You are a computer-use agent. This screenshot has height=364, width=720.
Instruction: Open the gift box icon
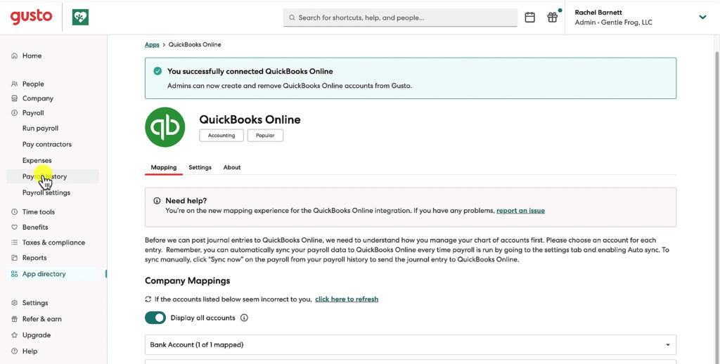(552, 18)
